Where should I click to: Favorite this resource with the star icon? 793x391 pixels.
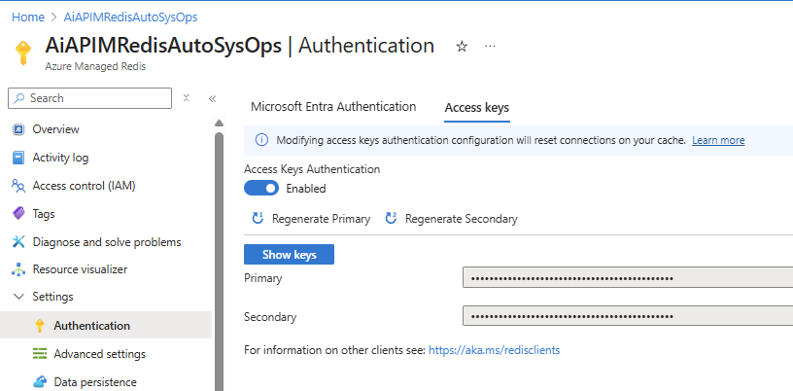462,47
